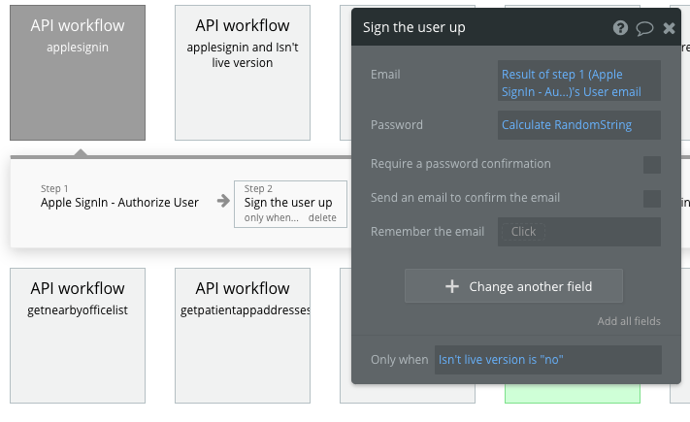Select the applesignin API workflow block

point(78,73)
